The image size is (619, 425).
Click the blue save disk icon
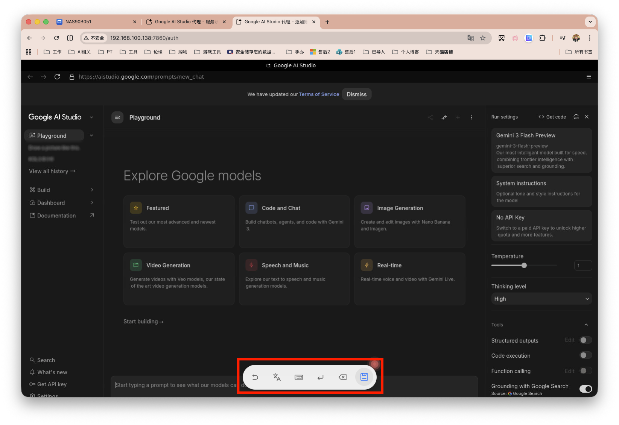tap(364, 377)
